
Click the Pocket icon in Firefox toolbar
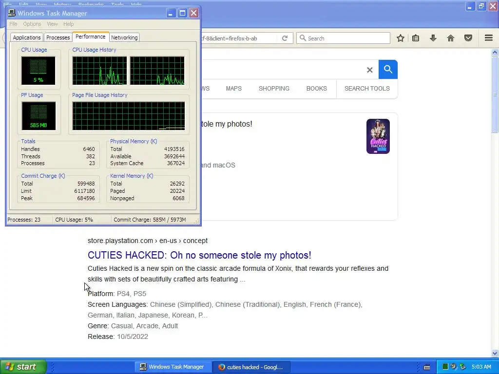[468, 38]
